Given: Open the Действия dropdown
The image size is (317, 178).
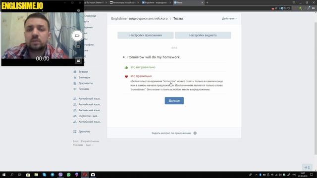Looking at the screenshot, I should (229, 19).
